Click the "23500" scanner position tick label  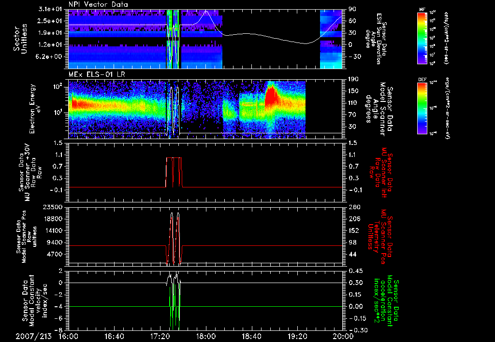pos(53,207)
